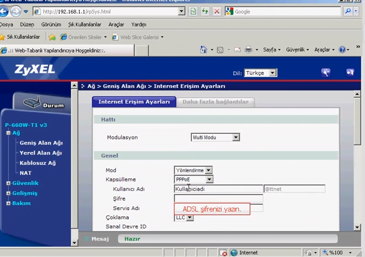Click the Kullanıcı Adı input field
The width and height of the screenshot is (365, 257).
(x=219, y=189)
